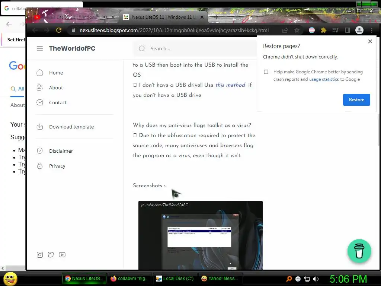Click the left scroll arrow in the background window

tap(3, 268)
